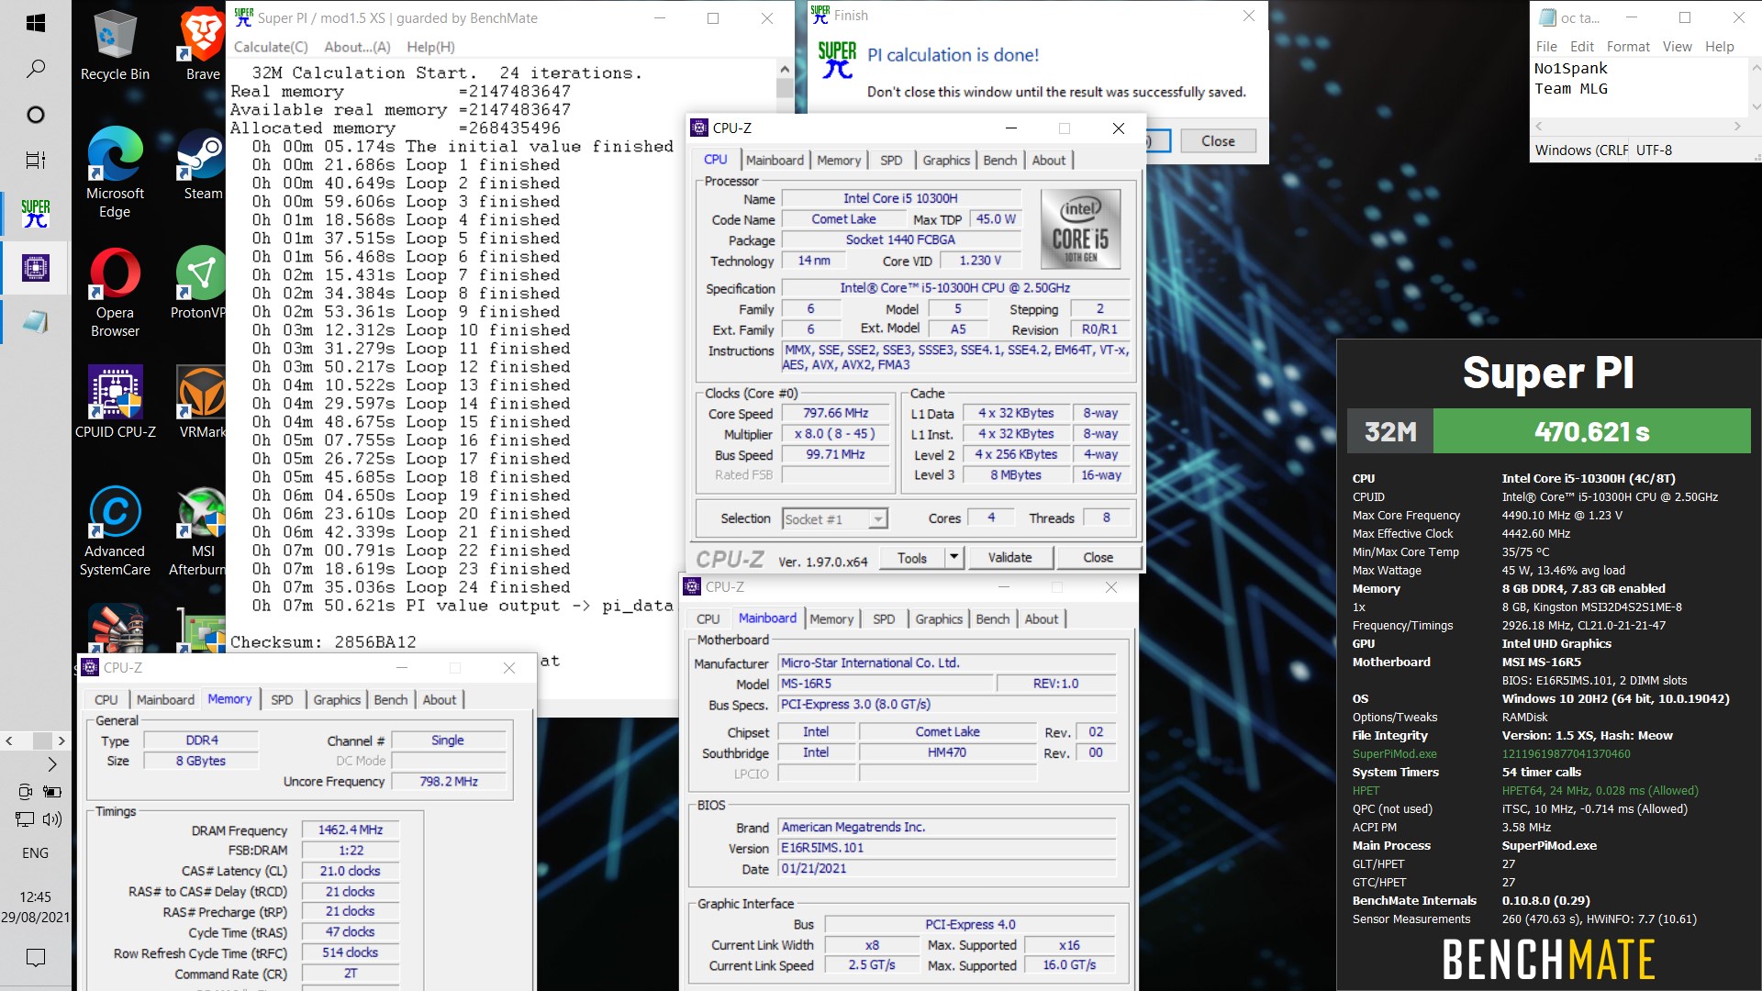Click Notepad text line 'No1Spank'
This screenshot has width=1762, height=991.
pos(1570,69)
